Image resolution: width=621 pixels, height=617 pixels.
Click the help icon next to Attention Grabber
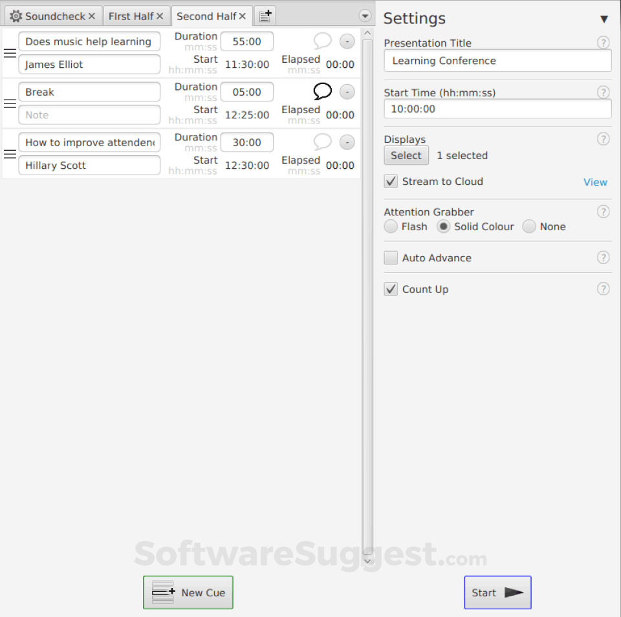(603, 211)
